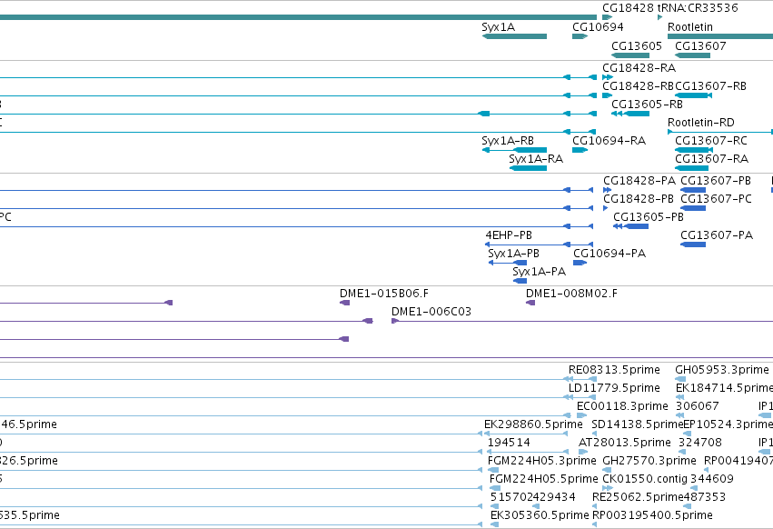
Task: Click the 344609 EST label
Action: [712, 479]
